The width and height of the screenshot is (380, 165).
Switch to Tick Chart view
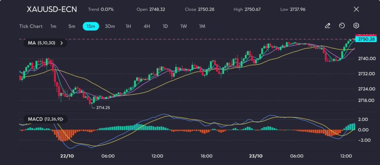tap(31, 26)
